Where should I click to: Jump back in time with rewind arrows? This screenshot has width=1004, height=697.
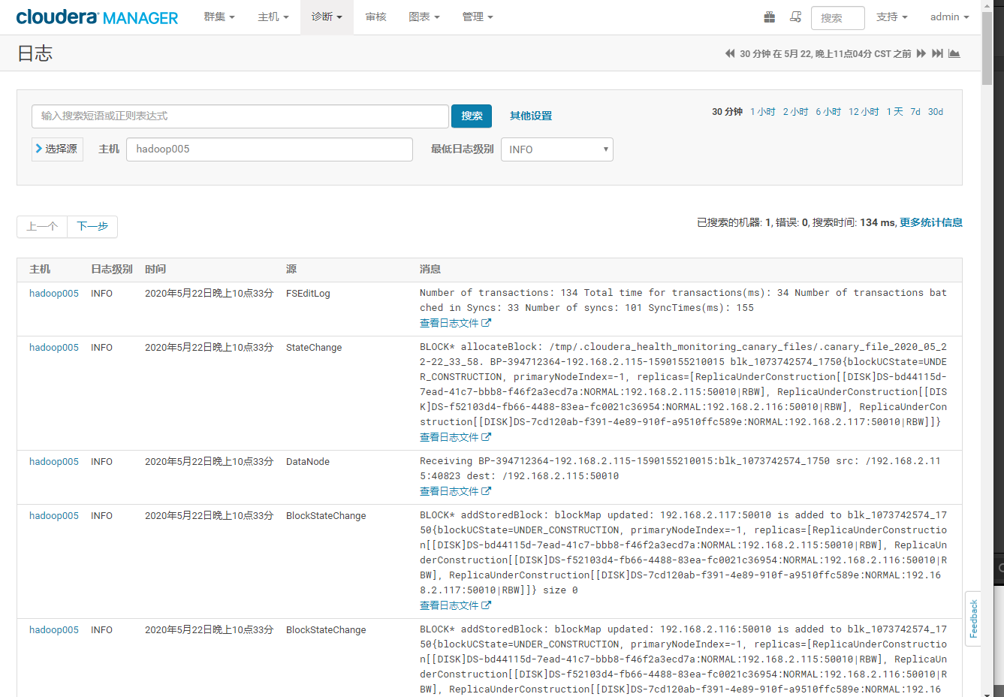click(730, 53)
